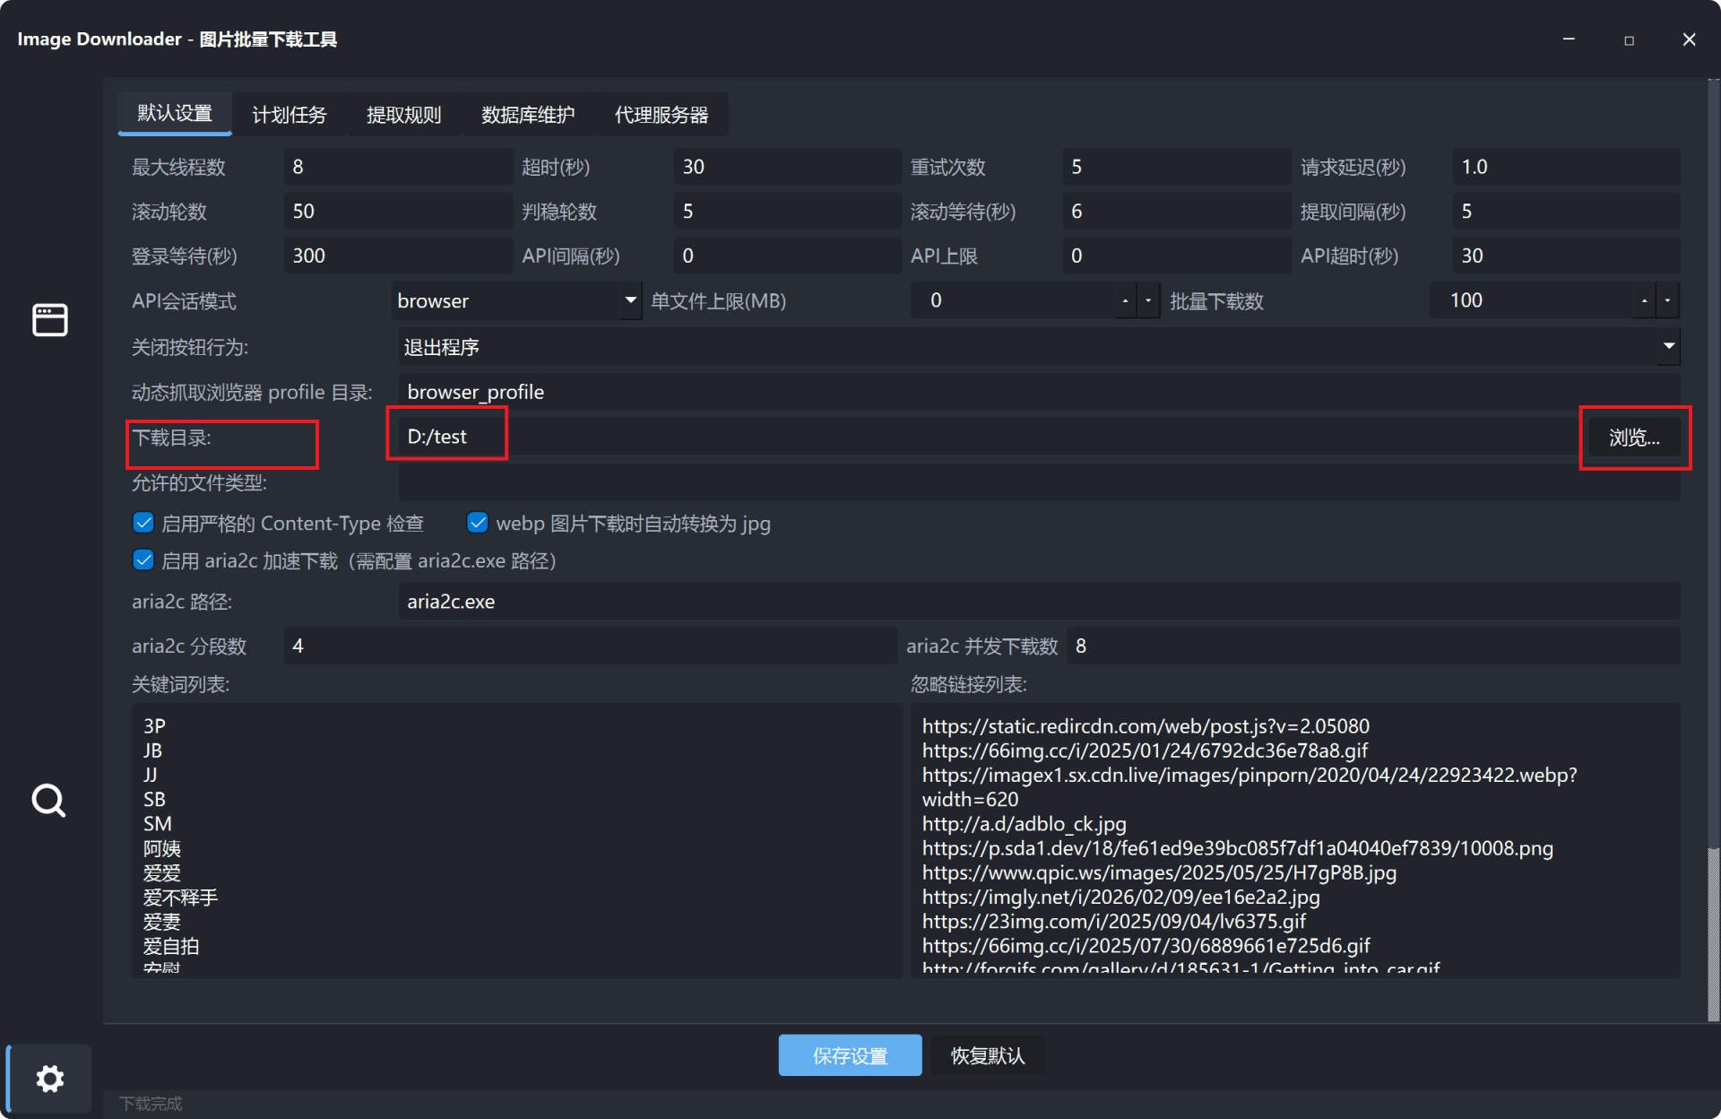Focus the 重试次数 input field
1721x1119 pixels.
coord(1176,167)
